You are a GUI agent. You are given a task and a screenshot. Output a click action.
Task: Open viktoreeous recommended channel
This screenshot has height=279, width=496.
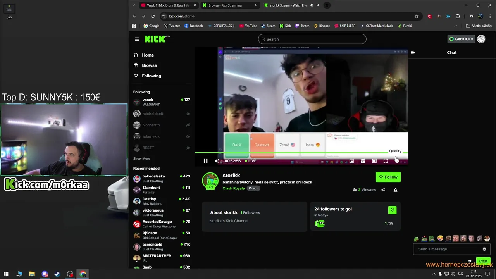tap(162, 213)
